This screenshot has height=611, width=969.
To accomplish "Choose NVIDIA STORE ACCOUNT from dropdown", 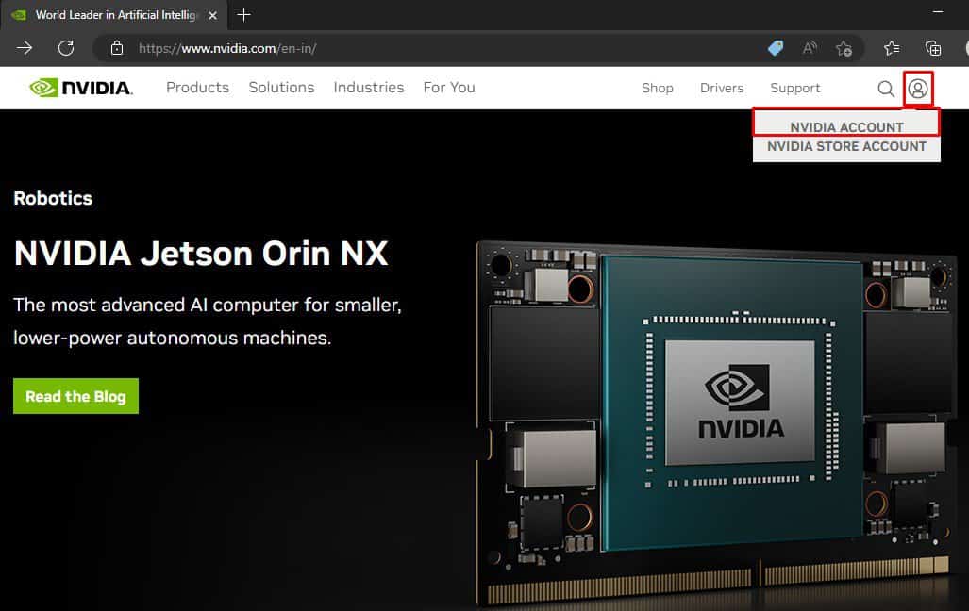I will pyautogui.click(x=846, y=146).
